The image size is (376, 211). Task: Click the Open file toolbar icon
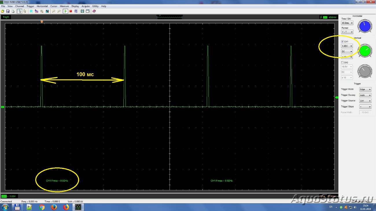point(3,11)
